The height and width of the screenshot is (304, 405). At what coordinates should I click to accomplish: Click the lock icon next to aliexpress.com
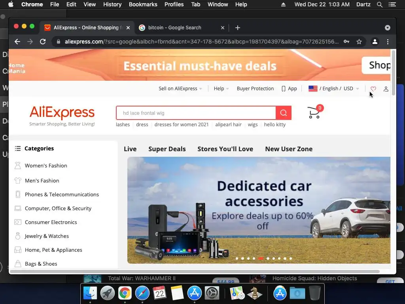click(x=59, y=42)
